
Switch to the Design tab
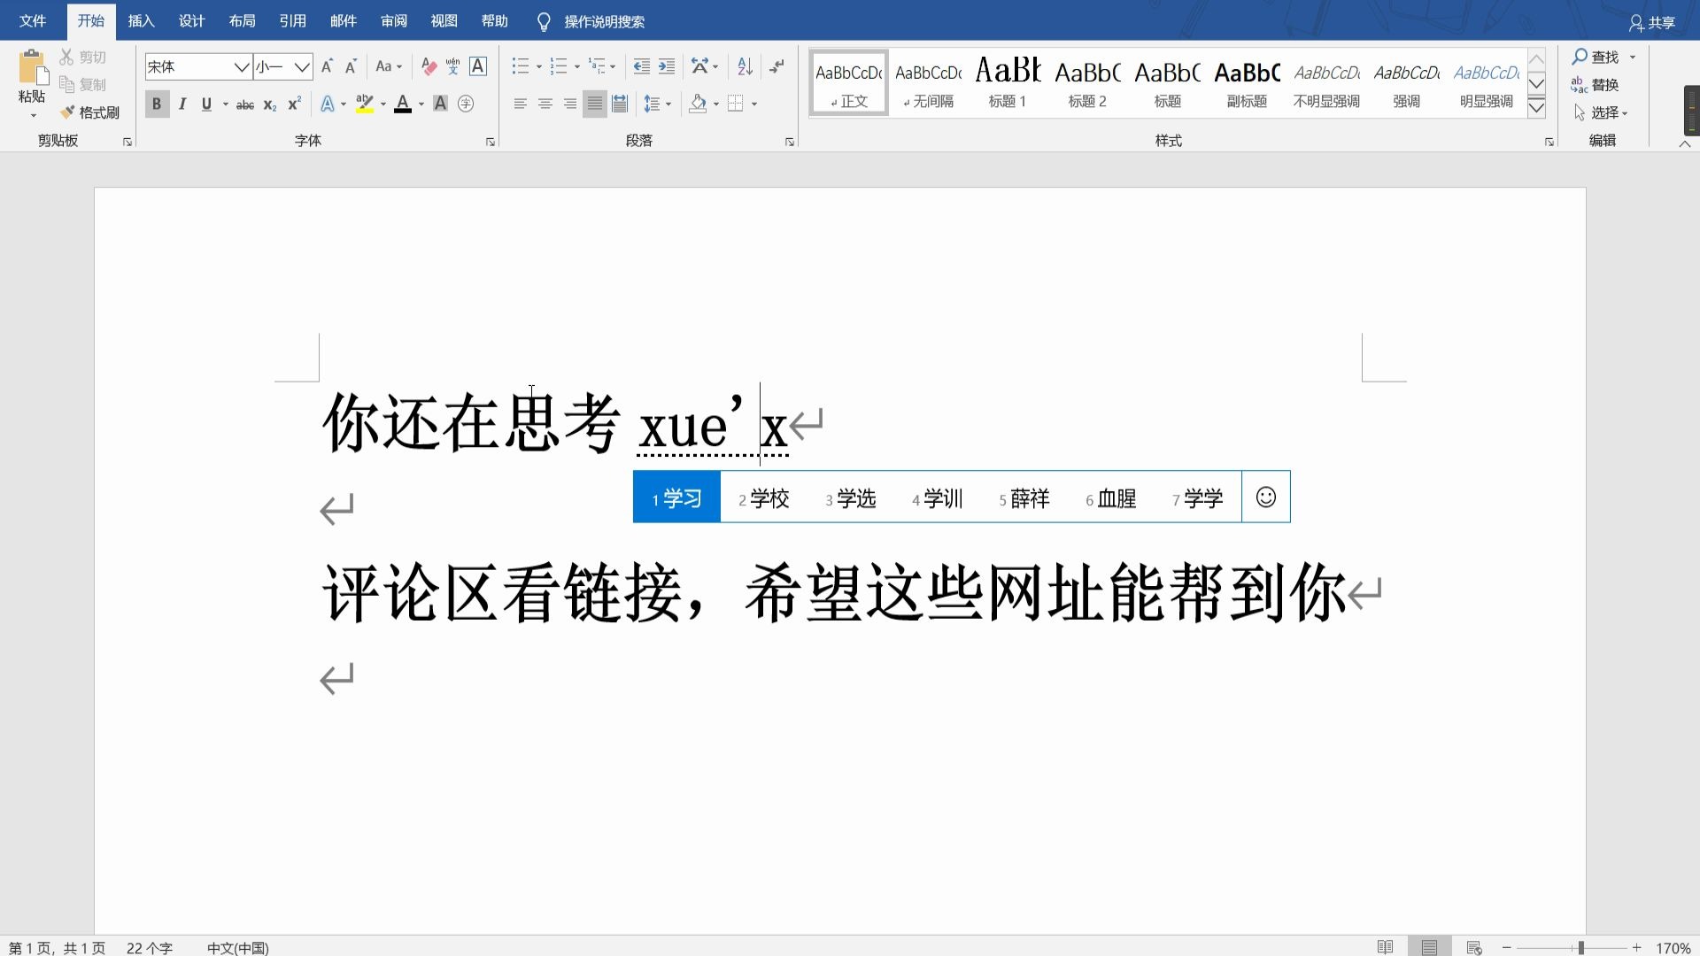[x=191, y=21]
